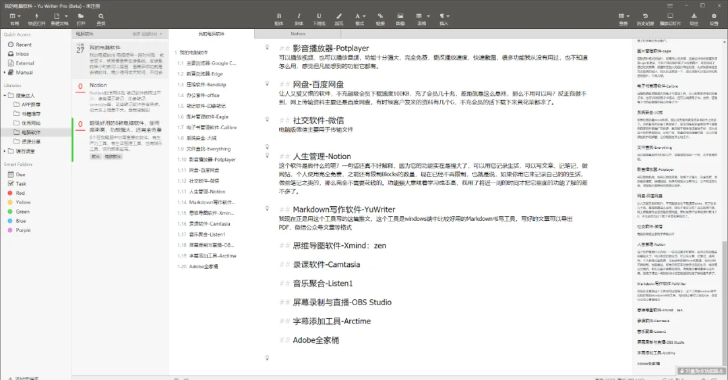Click the search magnifier icon
728x380 pixels.
point(100,15)
